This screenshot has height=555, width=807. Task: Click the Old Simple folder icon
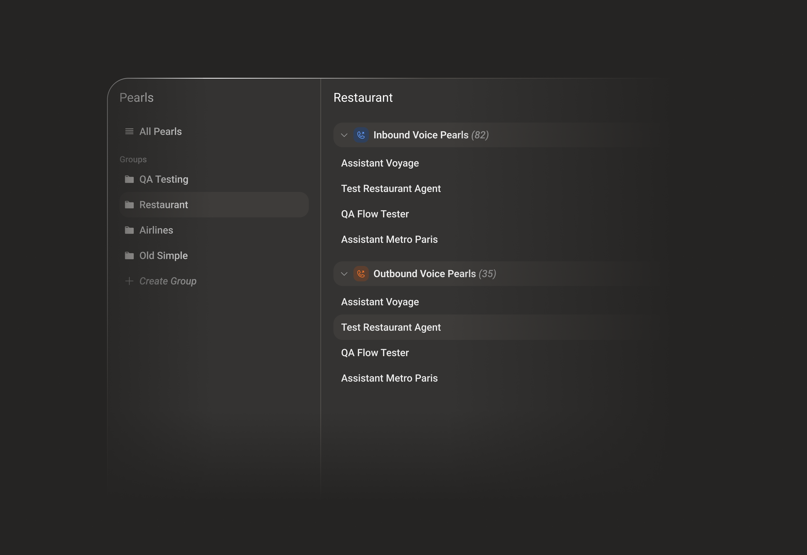(129, 256)
